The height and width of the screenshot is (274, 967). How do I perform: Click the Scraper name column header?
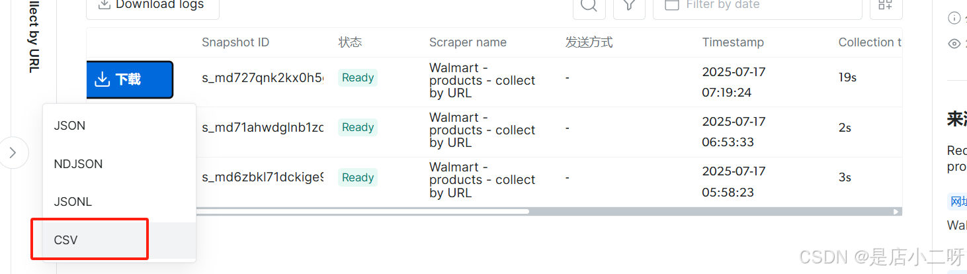click(x=468, y=42)
